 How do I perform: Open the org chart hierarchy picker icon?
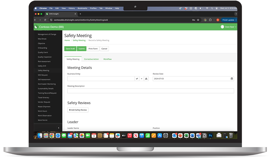tap(146, 79)
